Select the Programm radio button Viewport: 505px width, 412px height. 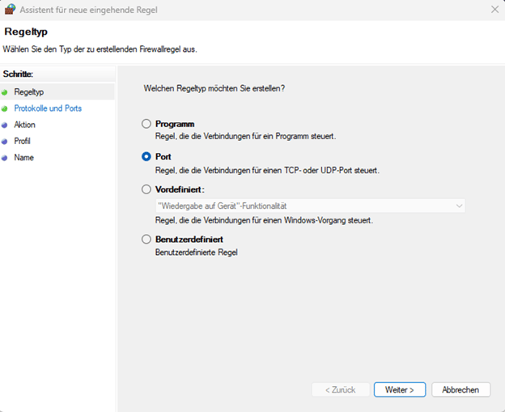point(146,124)
